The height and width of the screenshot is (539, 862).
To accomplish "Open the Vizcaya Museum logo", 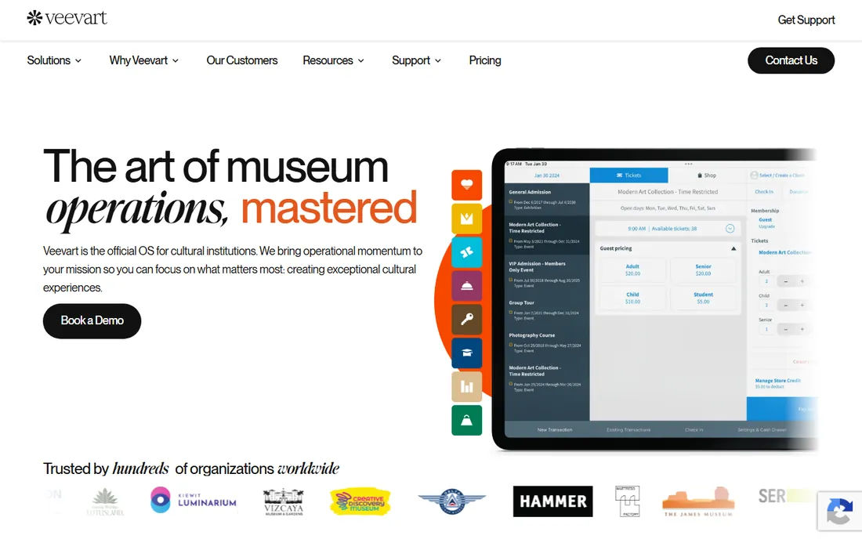I will pyautogui.click(x=284, y=501).
